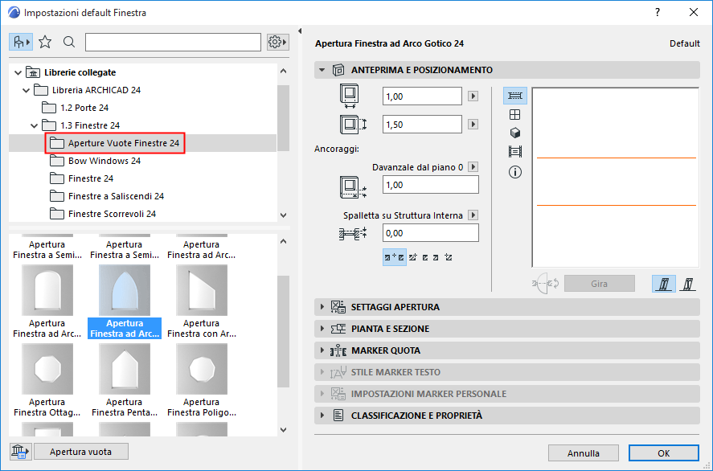This screenshot has height=471, width=713.
Task: Click the reveal depth field 0,00
Action: point(431,233)
